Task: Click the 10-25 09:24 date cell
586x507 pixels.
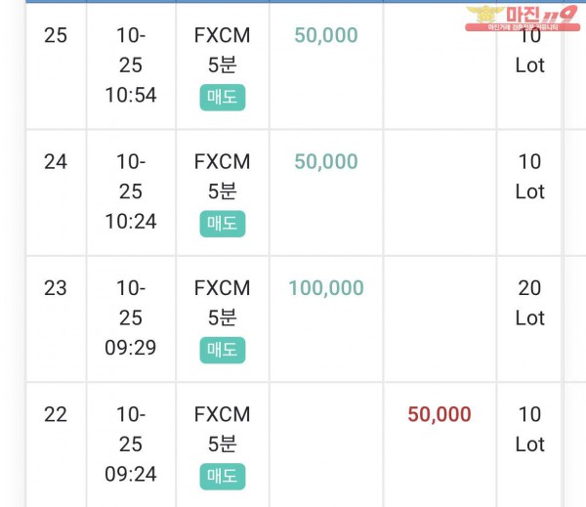Action: (131, 444)
